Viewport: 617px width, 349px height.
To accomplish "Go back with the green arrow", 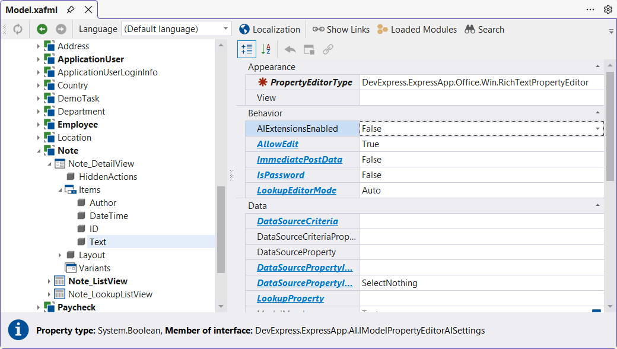I will click(42, 29).
